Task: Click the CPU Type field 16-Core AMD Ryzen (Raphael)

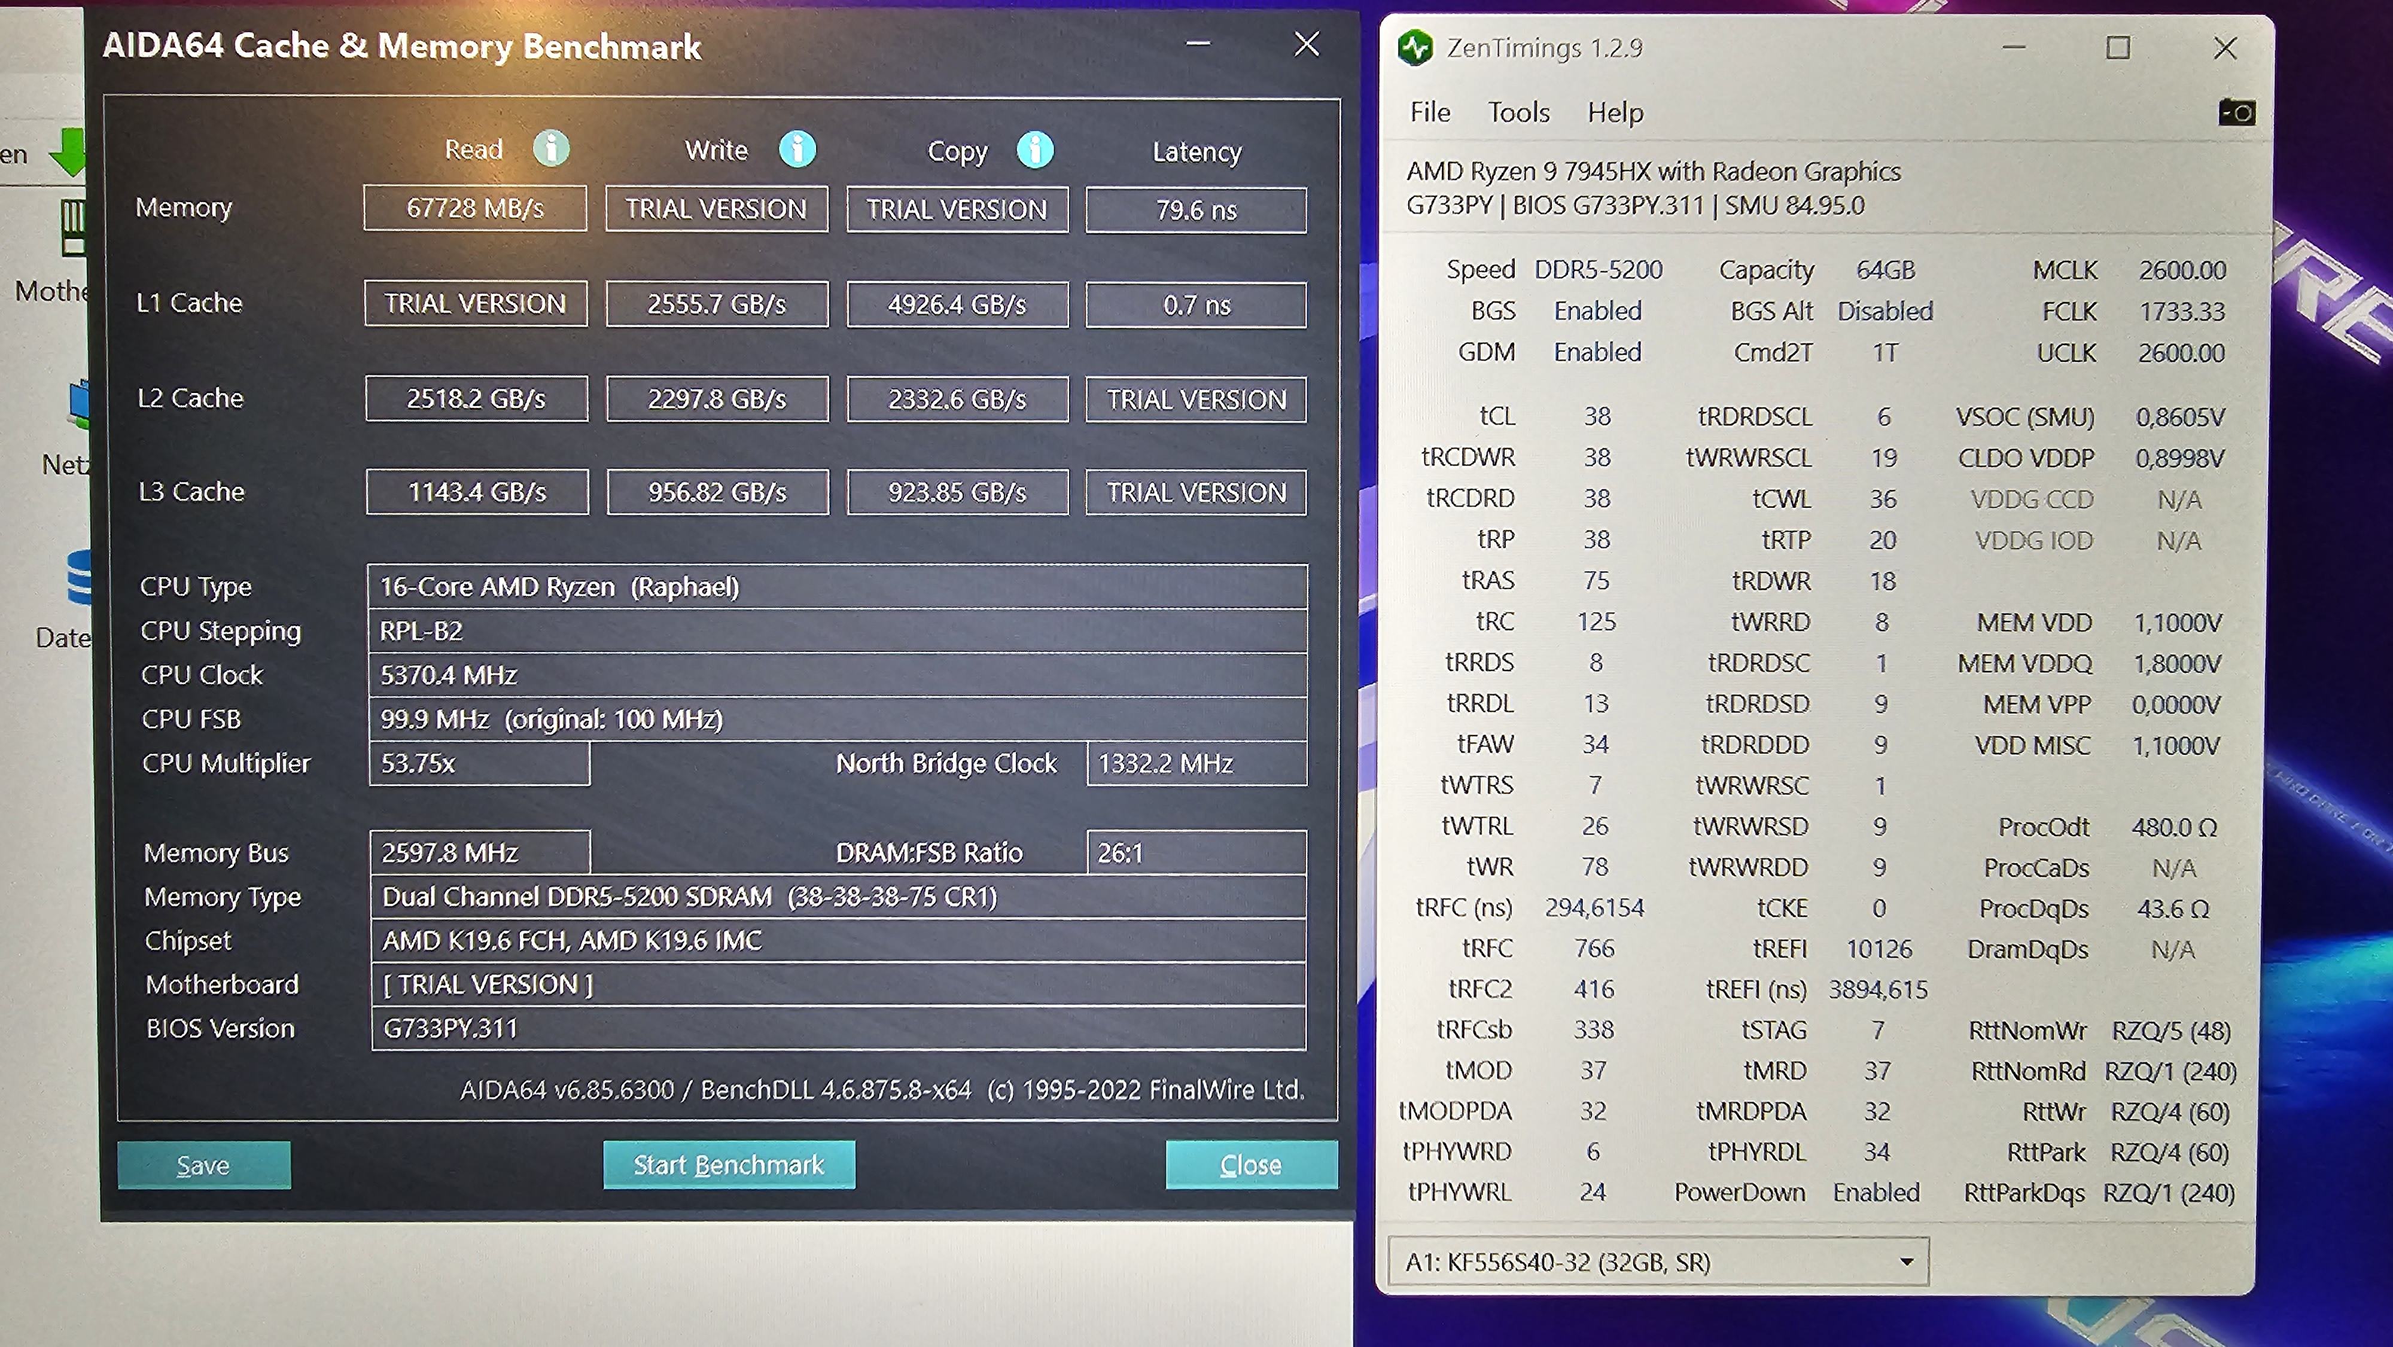Action: 838,586
